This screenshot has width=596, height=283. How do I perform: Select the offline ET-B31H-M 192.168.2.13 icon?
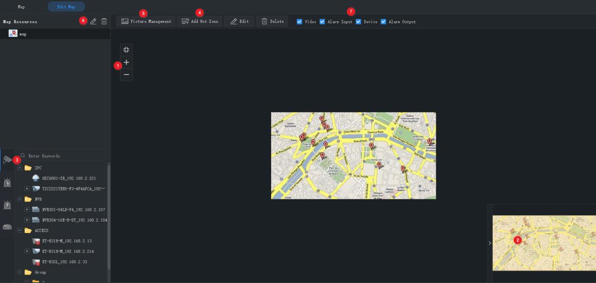pos(36,241)
